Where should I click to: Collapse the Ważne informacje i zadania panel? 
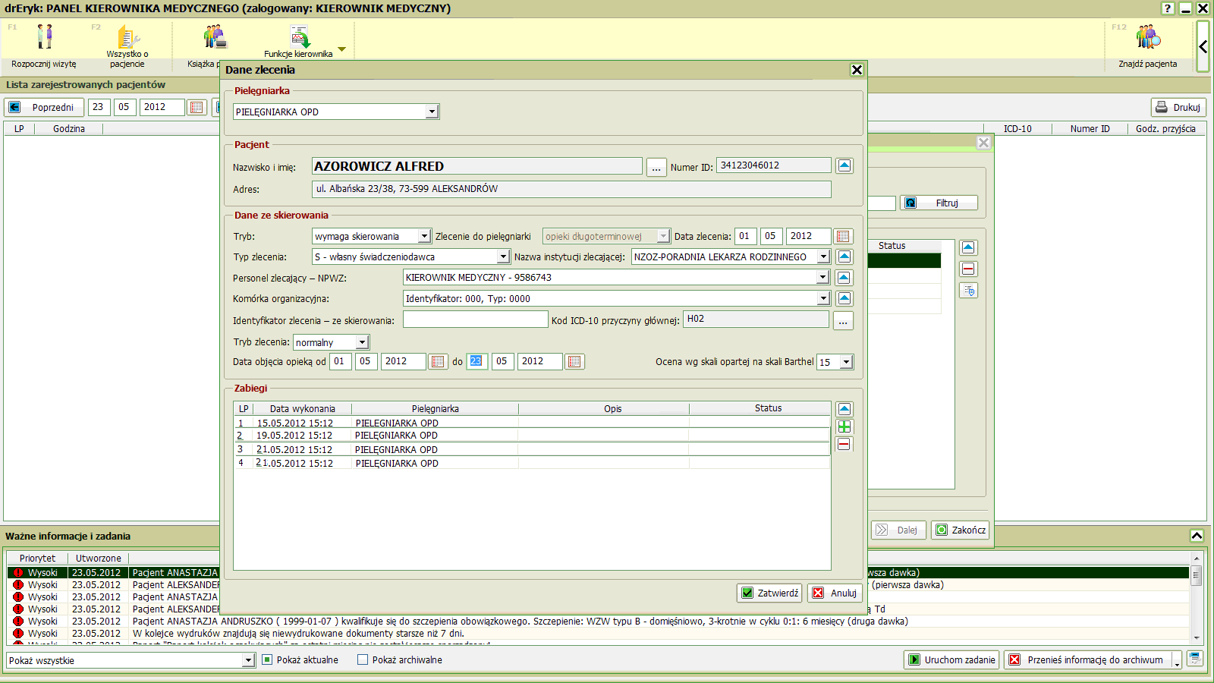[1197, 536]
